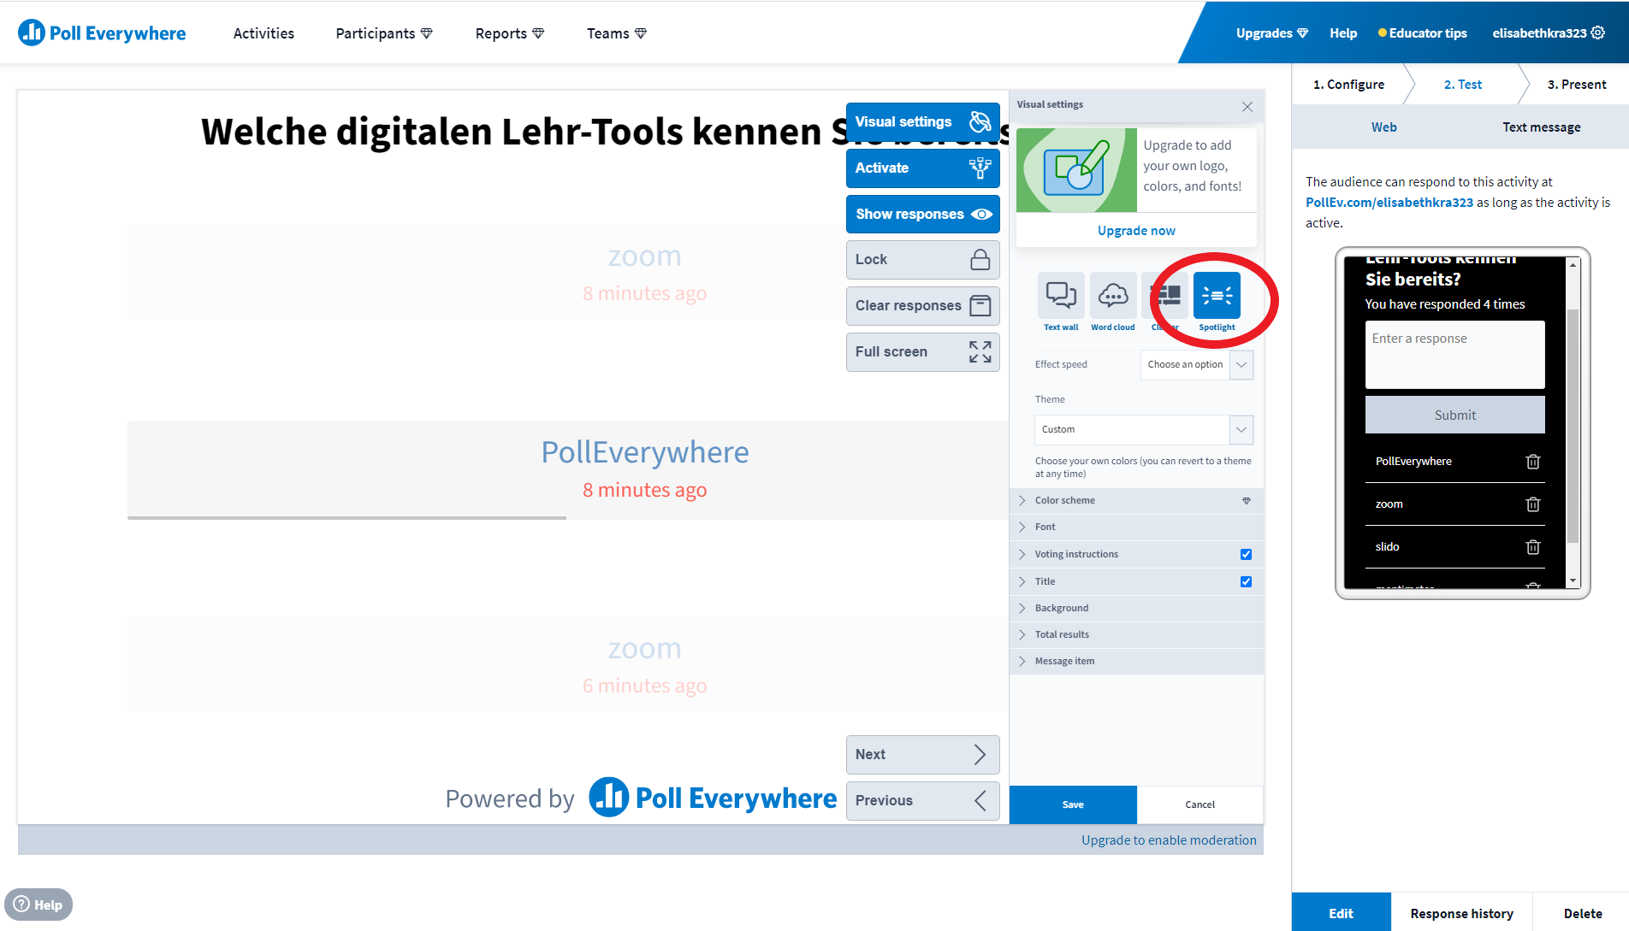Open the Theme dropdown showing Custom
Screen dimensions: 1629x931
[1144, 429]
